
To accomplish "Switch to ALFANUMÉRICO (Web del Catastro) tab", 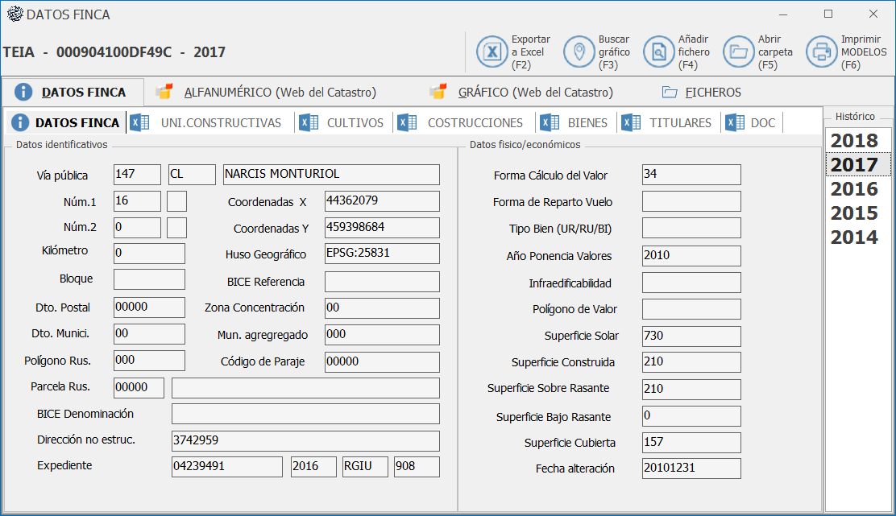I will click(x=280, y=92).
